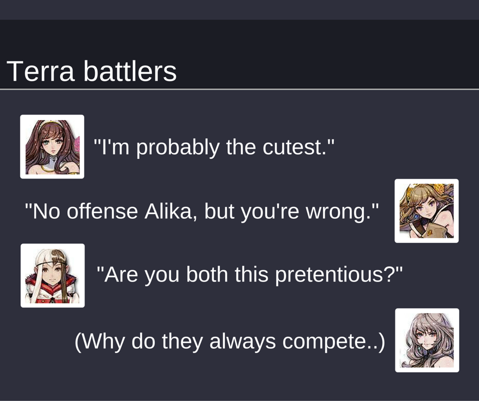This screenshot has width=479, height=401.
Task: Select the quote "I'm probably the cutest."
Action: tap(214, 148)
